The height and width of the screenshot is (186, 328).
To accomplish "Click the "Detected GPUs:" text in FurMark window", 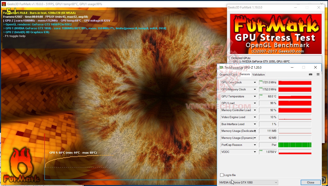I will pos(241,58).
